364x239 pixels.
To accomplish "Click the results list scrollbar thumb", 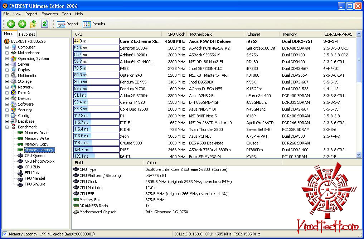I will click(x=359, y=60).
